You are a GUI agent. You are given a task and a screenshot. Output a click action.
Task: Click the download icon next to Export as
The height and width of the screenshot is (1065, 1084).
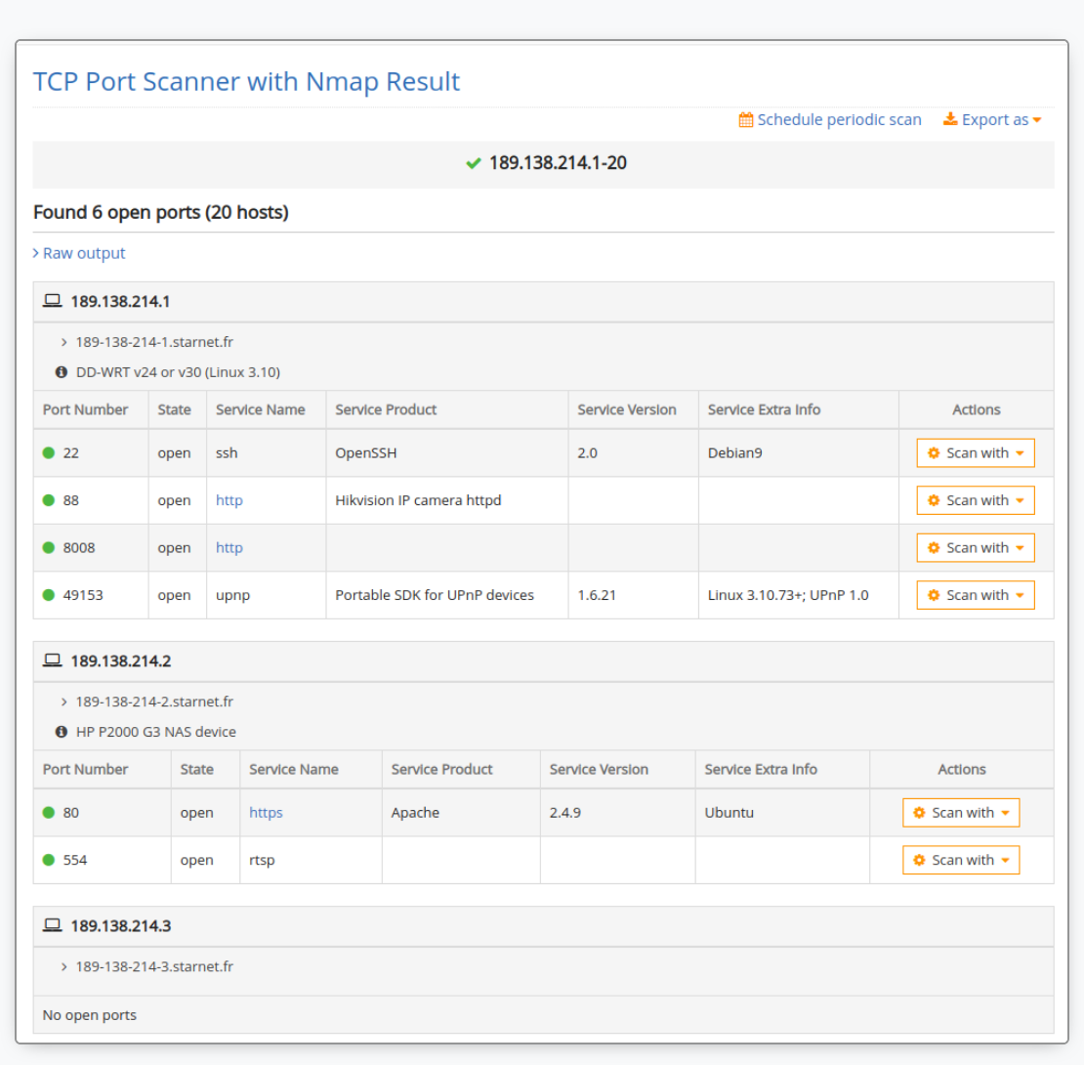950,119
